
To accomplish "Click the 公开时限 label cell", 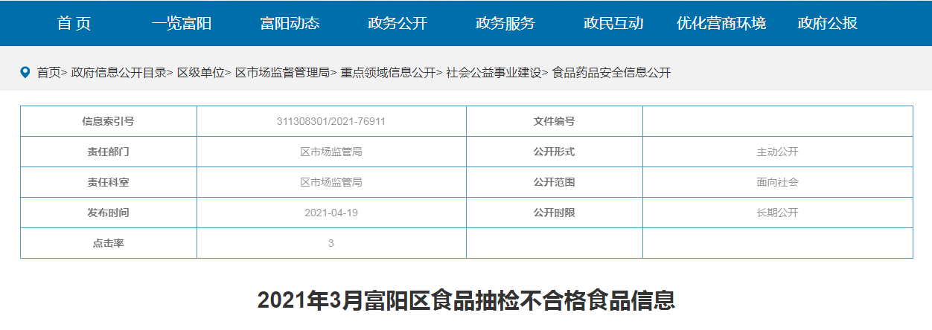I will pos(555,213).
